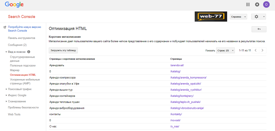Open the /katalog/teplovih_pushek/ link
275x131 pixels.
pyautogui.click(x=185, y=102)
